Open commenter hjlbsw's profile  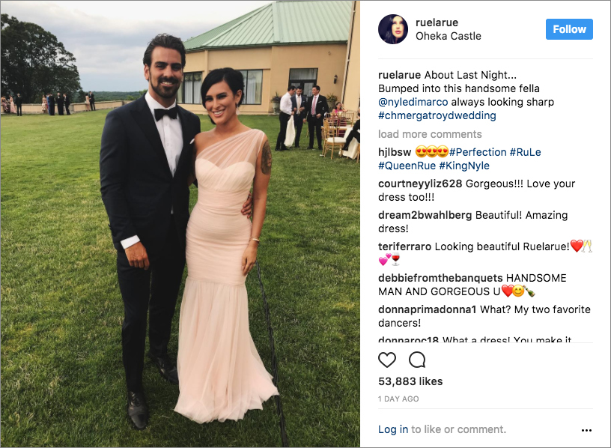coord(395,152)
